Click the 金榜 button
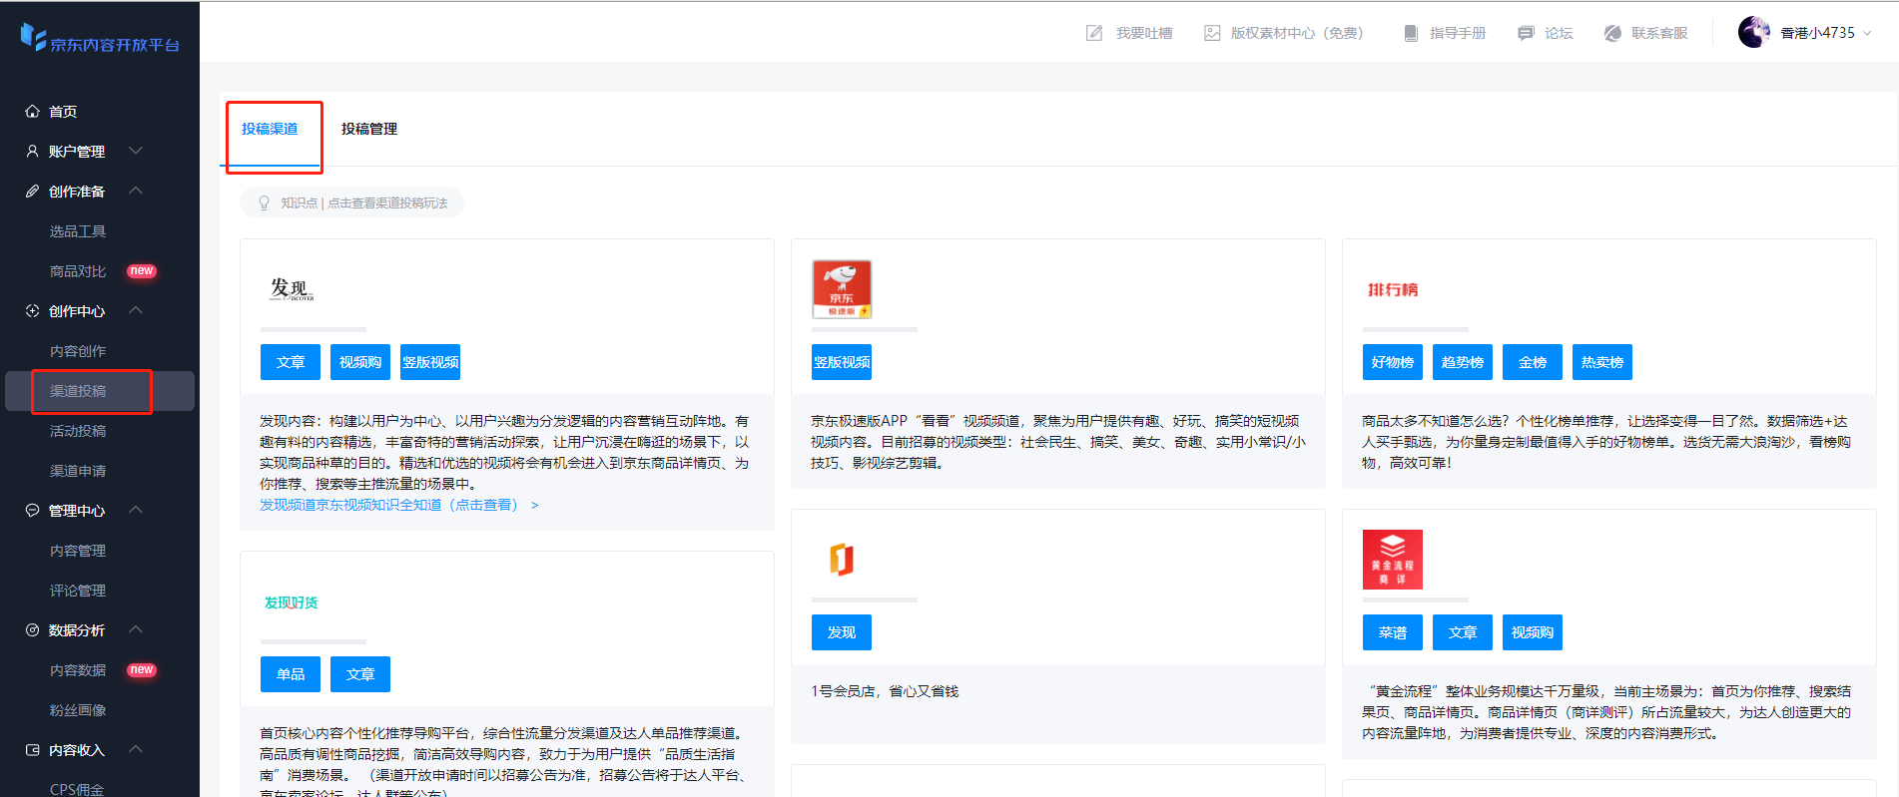Viewport: 1899px width, 797px height. (1533, 362)
